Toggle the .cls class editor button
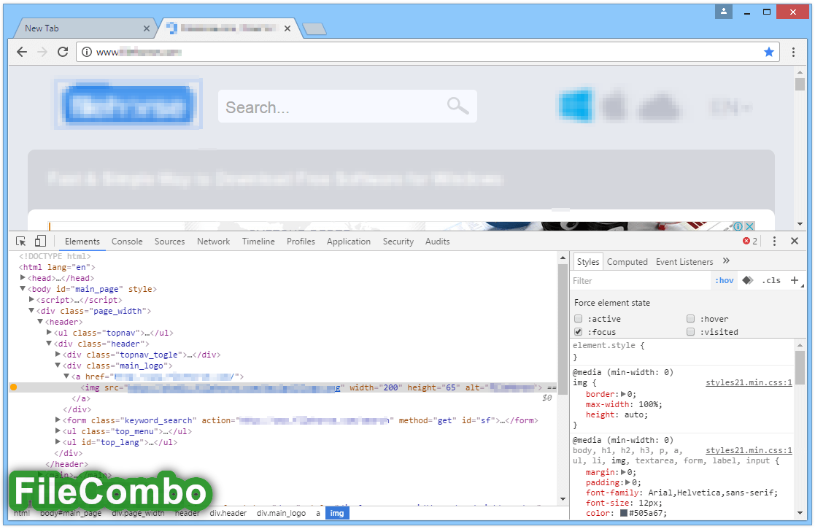Viewport: 815px width, 529px height. point(771,281)
